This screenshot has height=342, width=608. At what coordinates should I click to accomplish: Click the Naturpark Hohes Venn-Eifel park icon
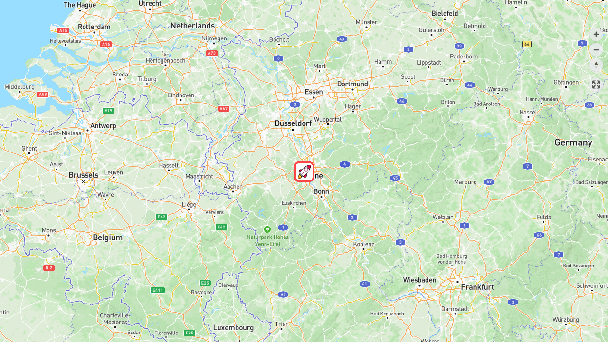click(267, 229)
